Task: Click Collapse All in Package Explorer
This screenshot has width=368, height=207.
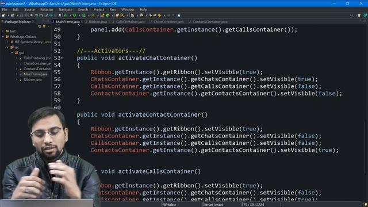Action: (x=40, y=26)
